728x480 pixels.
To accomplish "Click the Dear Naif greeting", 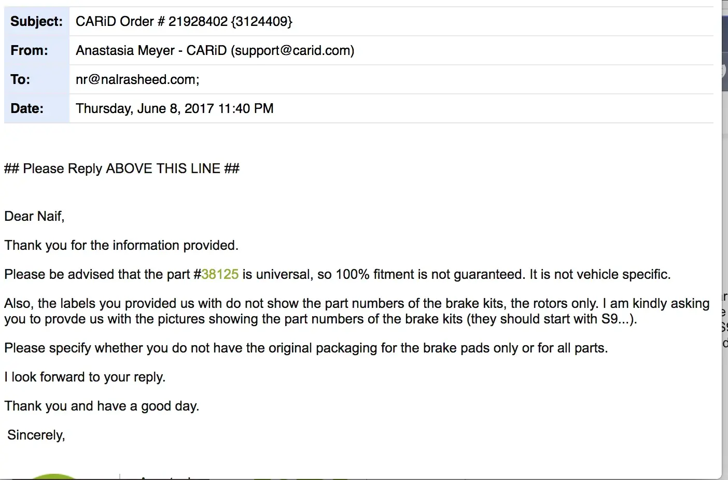I will 34,216.
